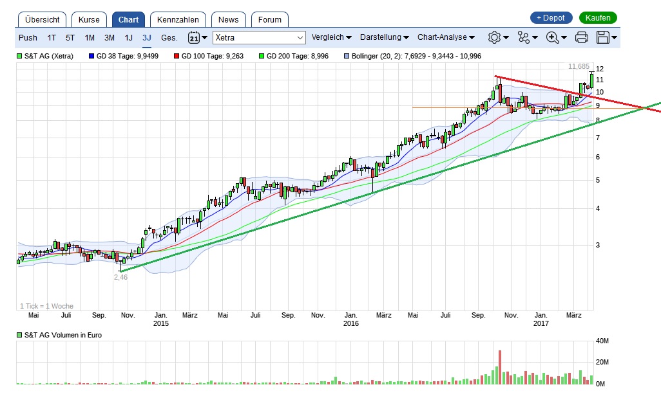Screen dimensions: 661x405
Task: Click the tallest red volume bar
Action: pyautogui.click(x=500, y=367)
